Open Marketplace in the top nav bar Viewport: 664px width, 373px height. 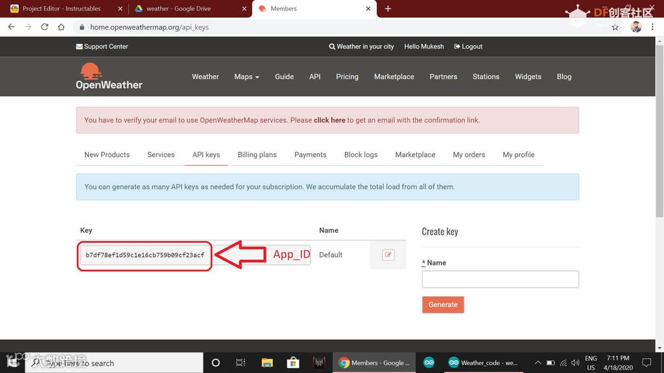[394, 76]
